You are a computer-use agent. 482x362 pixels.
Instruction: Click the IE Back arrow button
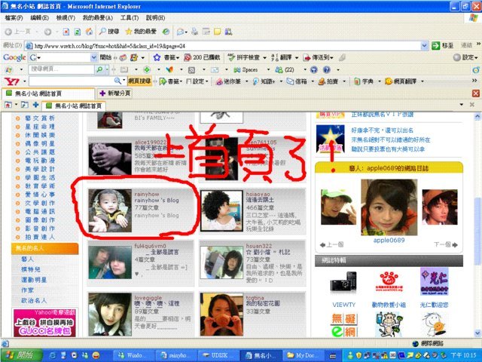tap(8, 32)
